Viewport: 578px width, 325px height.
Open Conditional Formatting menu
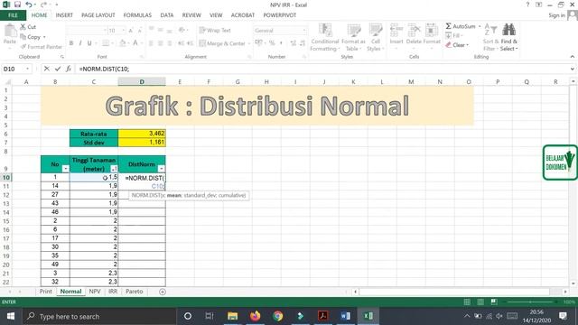(x=324, y=37)
